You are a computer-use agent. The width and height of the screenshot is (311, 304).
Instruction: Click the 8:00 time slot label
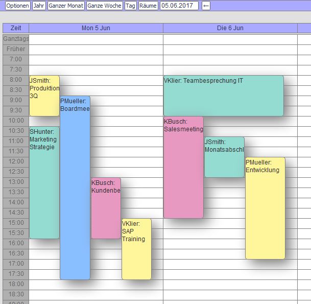(x=16, y=80)
